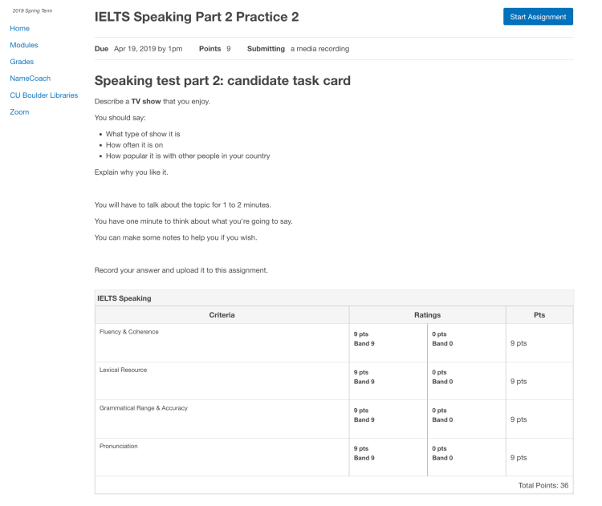
Task: Go to Modules in the sidebar
Action: click(x=24, y=45)
